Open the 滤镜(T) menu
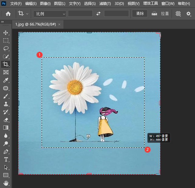The height and width of the screenshot is (188, 195). coord(105,4)
